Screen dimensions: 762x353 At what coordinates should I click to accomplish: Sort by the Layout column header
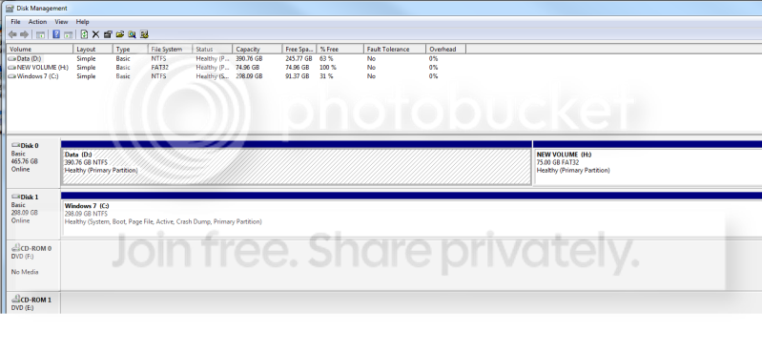pos(93,49)
